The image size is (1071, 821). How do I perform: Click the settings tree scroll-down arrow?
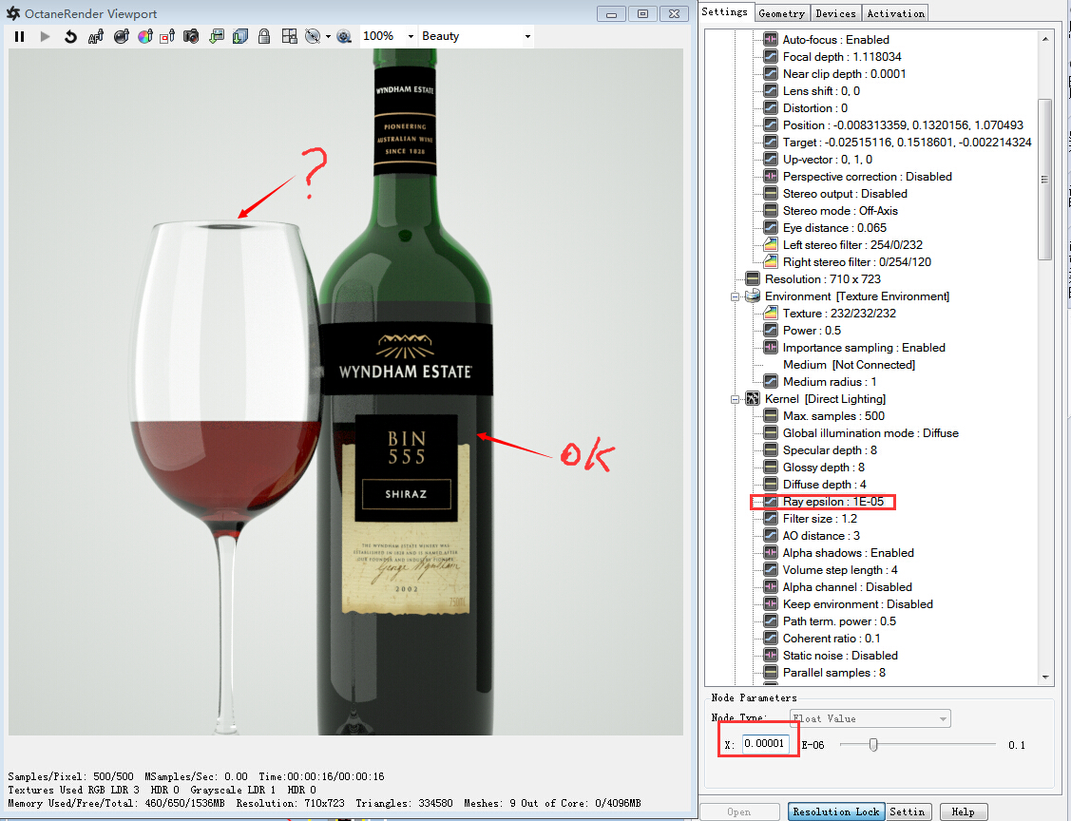pos(1045,677)
